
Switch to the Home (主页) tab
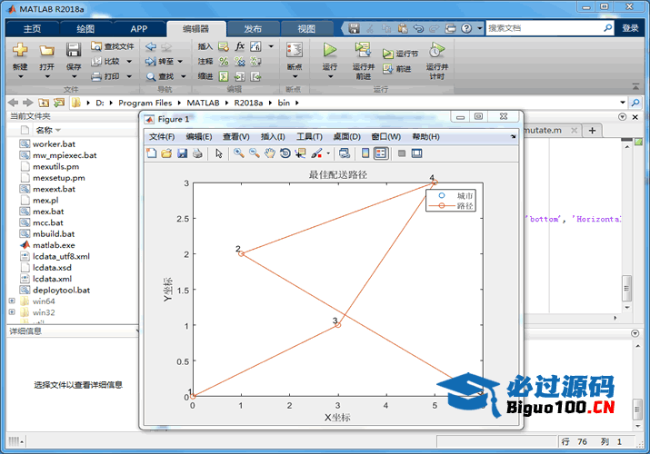(x=33, y=28)
